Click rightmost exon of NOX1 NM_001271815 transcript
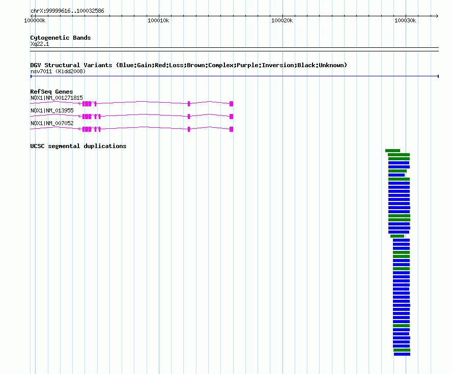Image resolution: width=453 pixels, height=374 pixels. coord(231,104)
